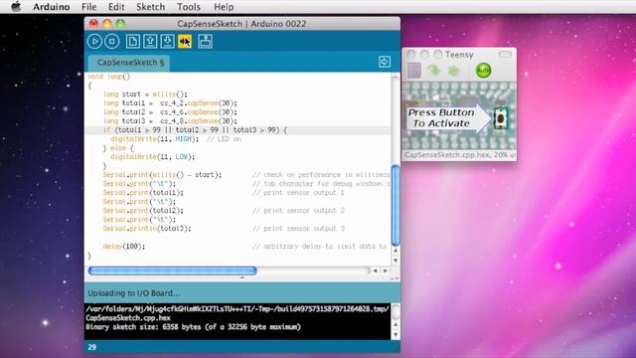Click the 'void loop()' code line

click(109, 77)
